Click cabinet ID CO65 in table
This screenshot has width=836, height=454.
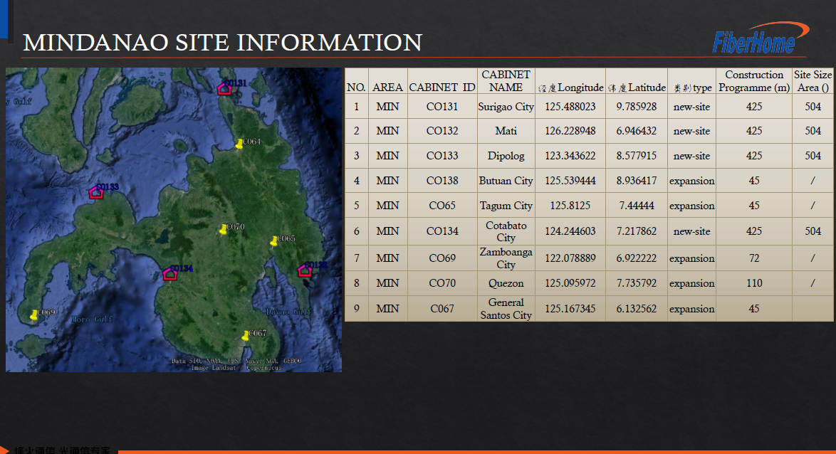pyautogui.click(x=442, y=205)
